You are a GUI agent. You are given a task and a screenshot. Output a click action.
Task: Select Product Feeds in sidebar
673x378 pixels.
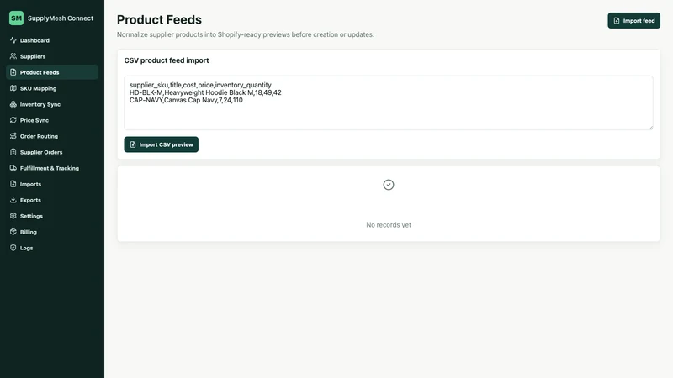(x=52, y=72)
